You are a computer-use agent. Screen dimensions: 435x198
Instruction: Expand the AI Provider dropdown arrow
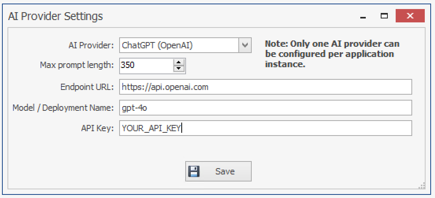click(245, 45)
